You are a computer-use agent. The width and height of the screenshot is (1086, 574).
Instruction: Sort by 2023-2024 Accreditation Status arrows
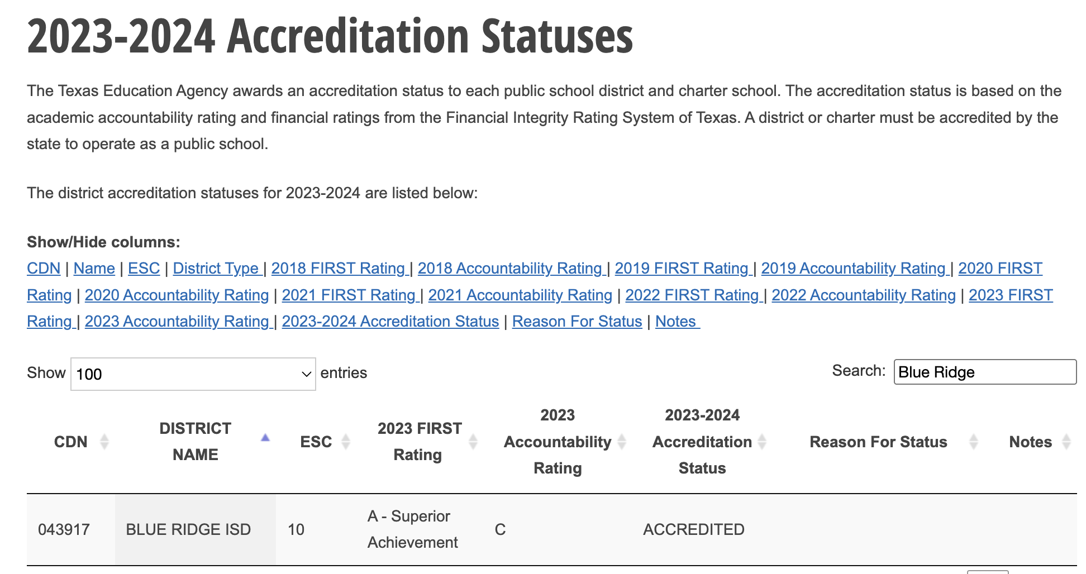(762, 442)
